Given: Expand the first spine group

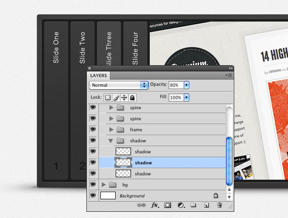Looking at the screenshot, I should tap(111, 108).
